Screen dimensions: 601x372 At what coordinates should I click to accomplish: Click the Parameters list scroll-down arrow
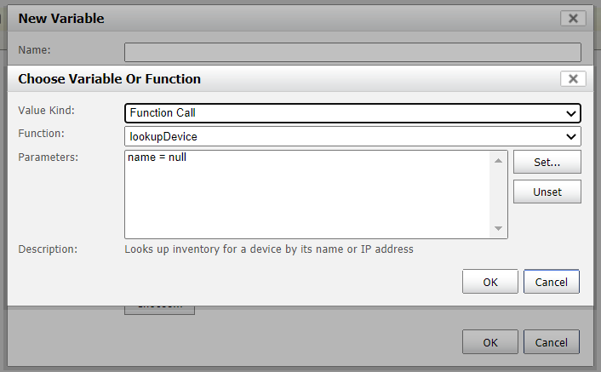pyautogui.click(x=498, y=228)
